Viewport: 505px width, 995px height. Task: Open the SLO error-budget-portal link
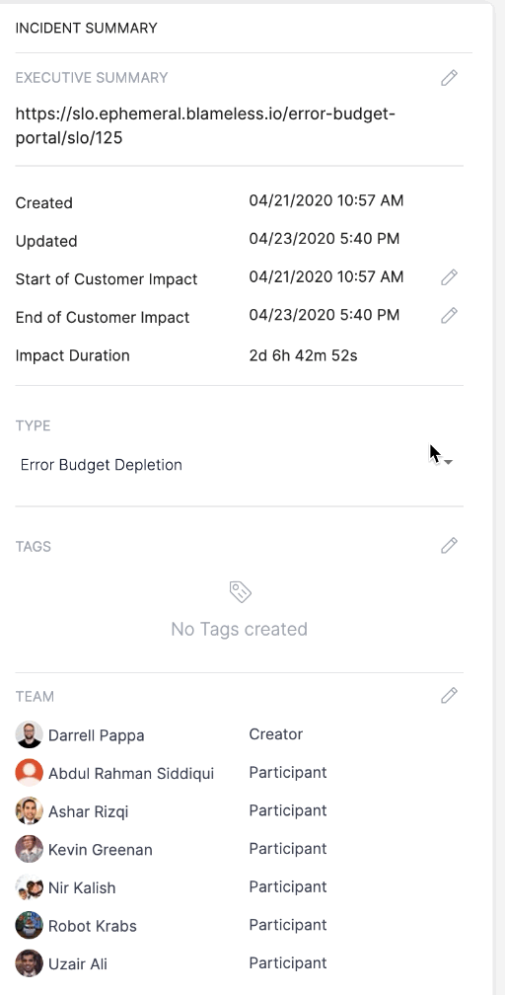click(205, 125)
